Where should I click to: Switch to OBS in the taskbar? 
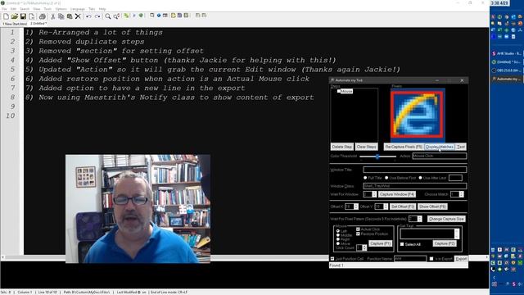[x=507, y=70]
